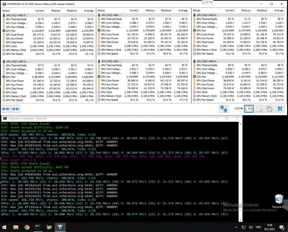Screen dimensions: 288x232
Task: Click the 1:53:49 elapsed time in HWiNFO toolbar
Action: tap(239, 109)
